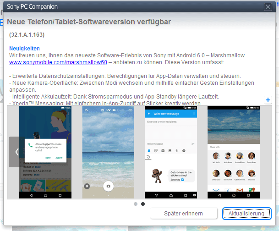Open the camera beach screenshot thumbnail
The height and width of the screenshot is (231, 279).
[108, 152]
